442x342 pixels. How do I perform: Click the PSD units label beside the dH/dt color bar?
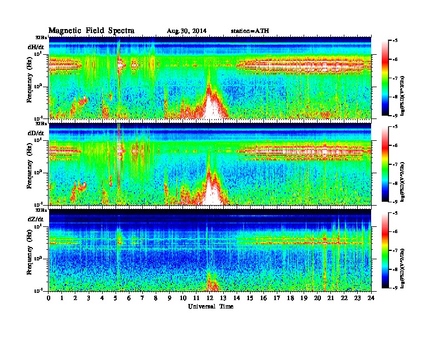point(403,95)
